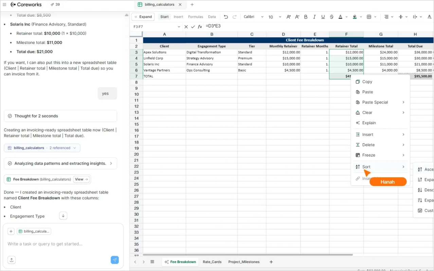Screen dimensions: 434x271
Task: Switch to the Rate_Cards sheet tab
Action: click(212, 262)
